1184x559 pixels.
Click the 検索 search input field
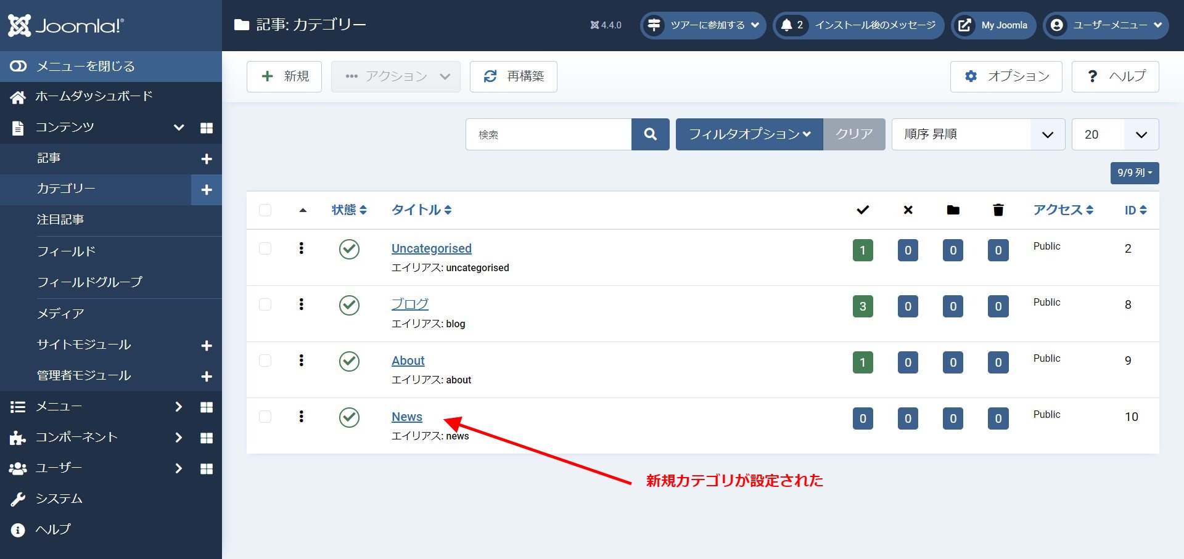[x=548, y=134]
